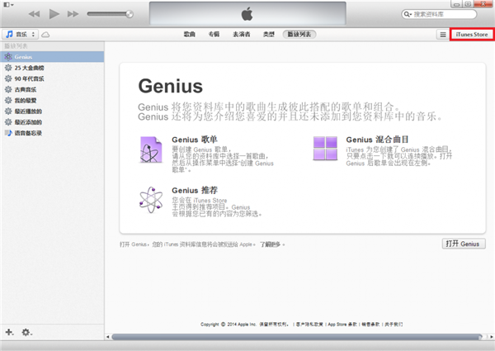495x351 pixels.
Task: Switch to the 歌曲 tab
Action: tap(190, 35)
